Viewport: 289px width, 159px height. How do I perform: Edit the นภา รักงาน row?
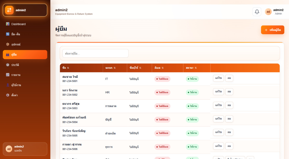coord(218,92)
